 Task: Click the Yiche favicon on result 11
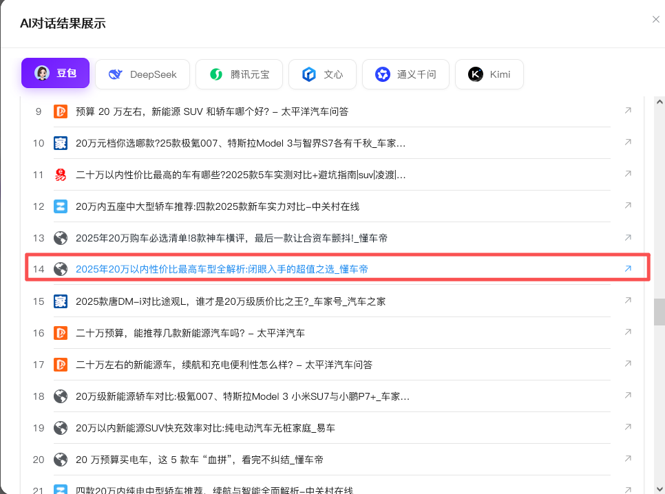[61, 175]
